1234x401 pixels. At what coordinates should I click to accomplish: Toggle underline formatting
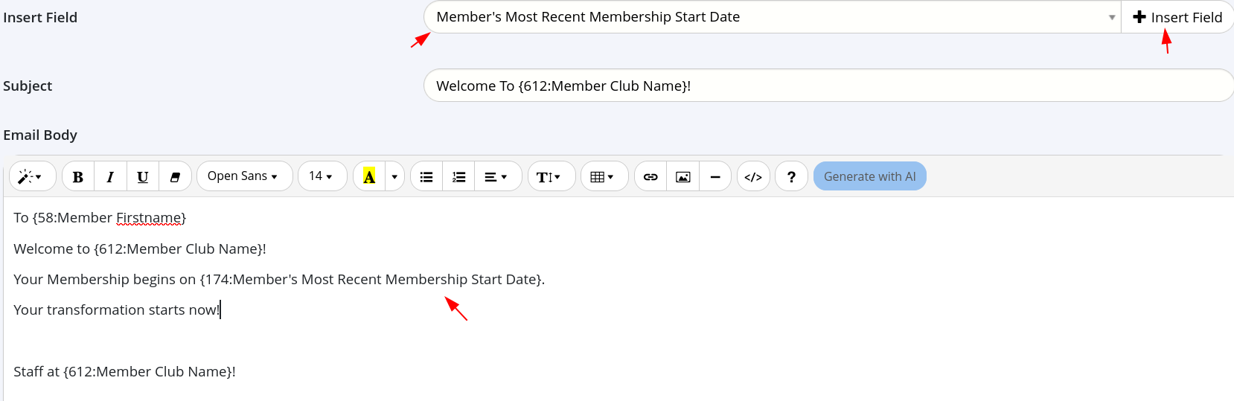142,176
